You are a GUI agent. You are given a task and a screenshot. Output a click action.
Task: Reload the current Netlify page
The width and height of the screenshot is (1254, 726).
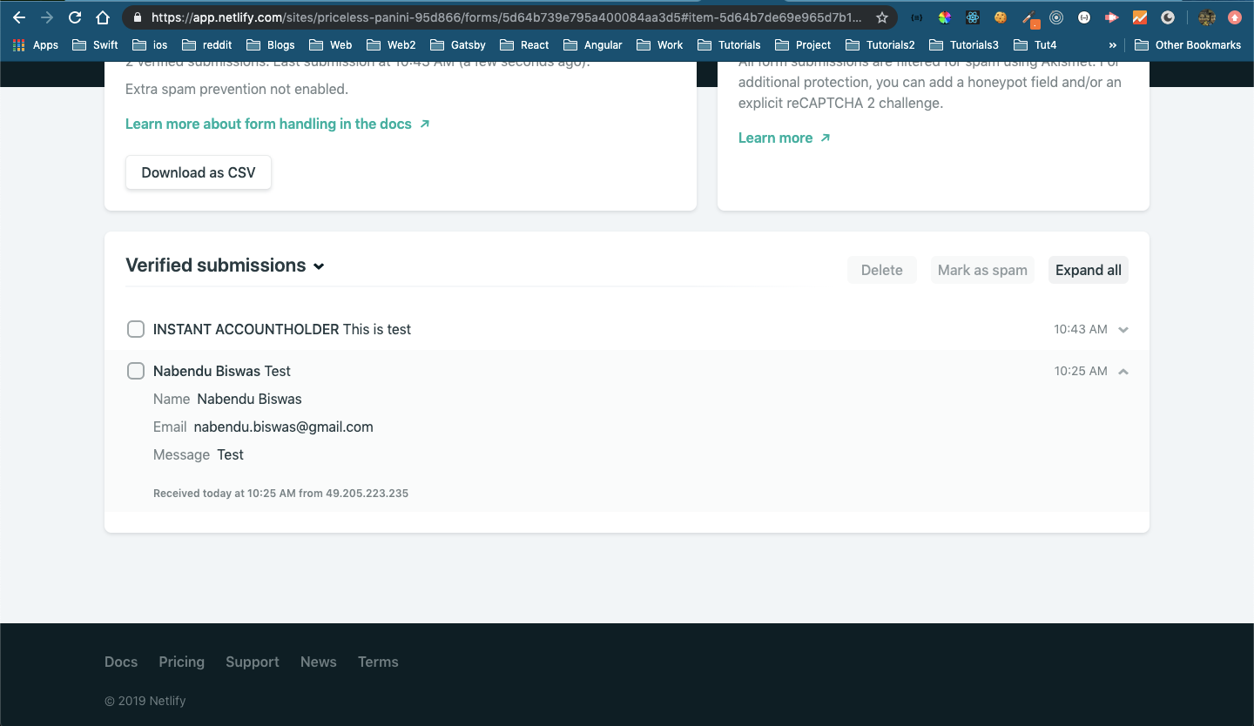pyautogui.click(x=75, y=17)
